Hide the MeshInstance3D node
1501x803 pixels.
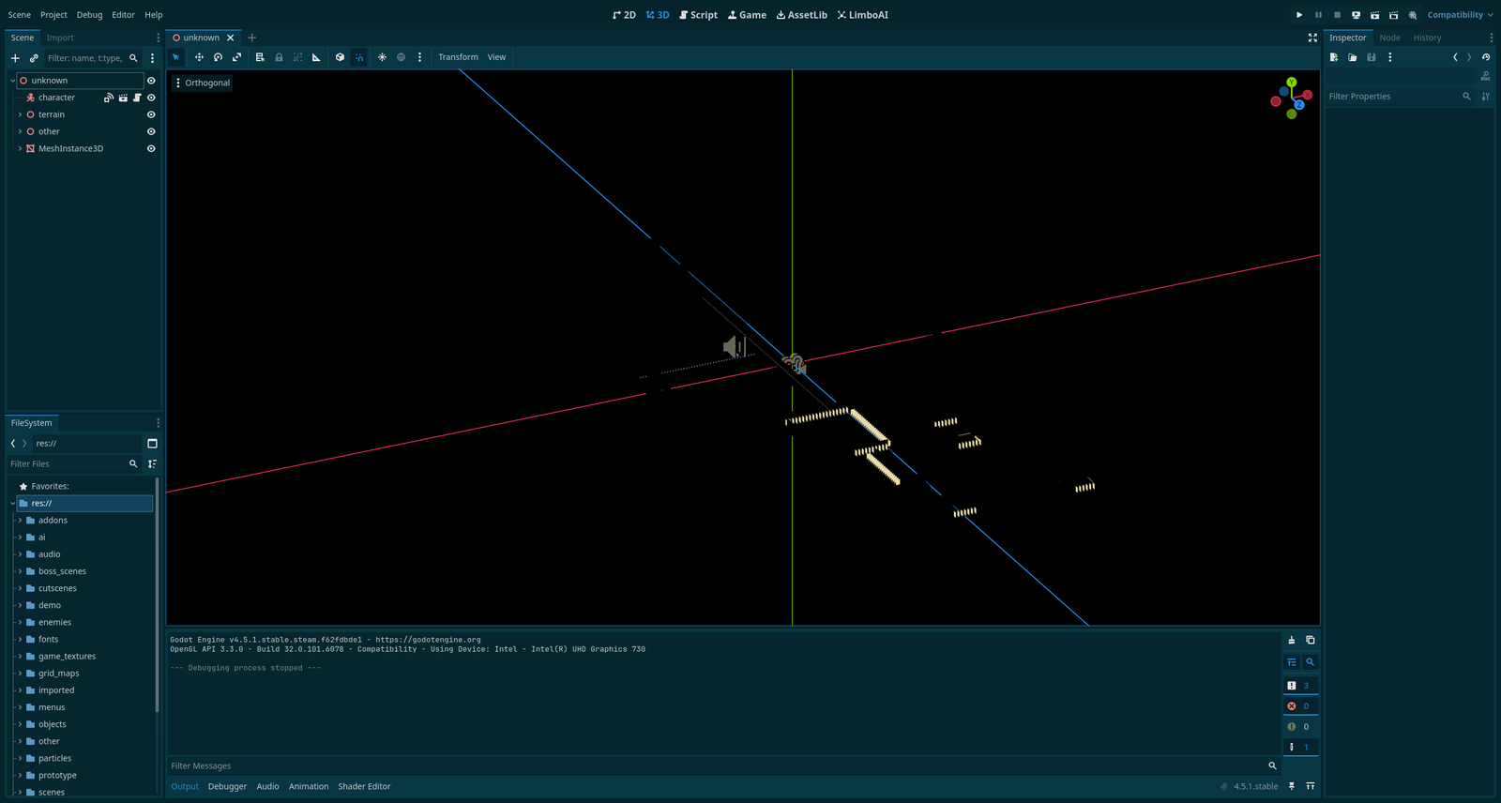coord(151,148)
